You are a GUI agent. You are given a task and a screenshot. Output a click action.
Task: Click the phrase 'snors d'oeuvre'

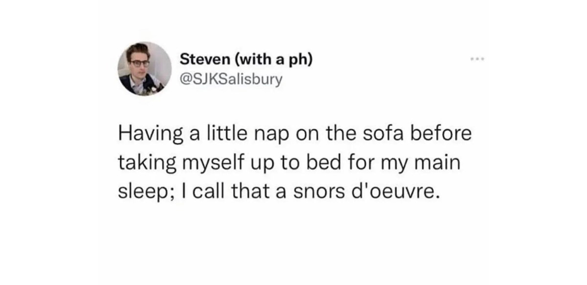pyautogui.click(x=364, y=191)
